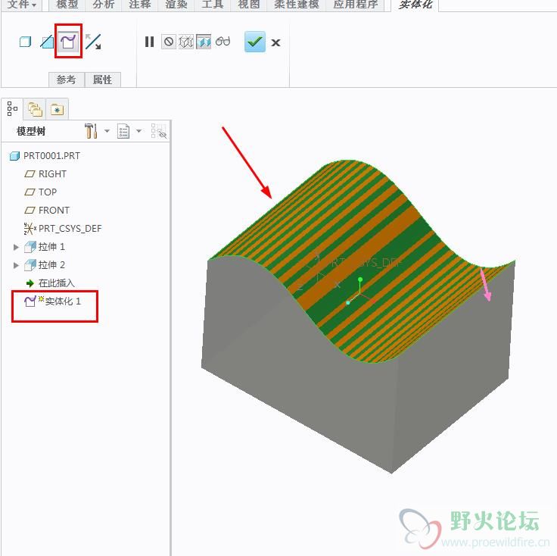Switch to the 柔性建模 ribbon tab
Screen dimensions: 557x556
click(296, 5)
